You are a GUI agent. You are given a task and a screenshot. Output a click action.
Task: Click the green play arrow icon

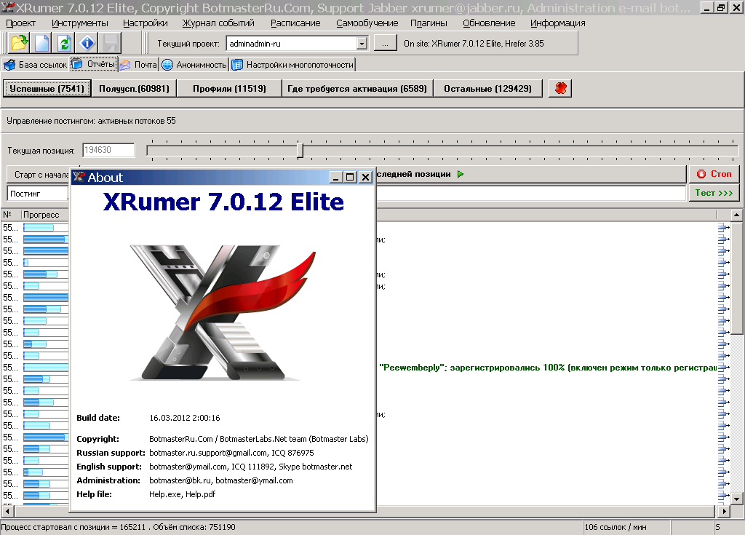click(x=461, y=174)
